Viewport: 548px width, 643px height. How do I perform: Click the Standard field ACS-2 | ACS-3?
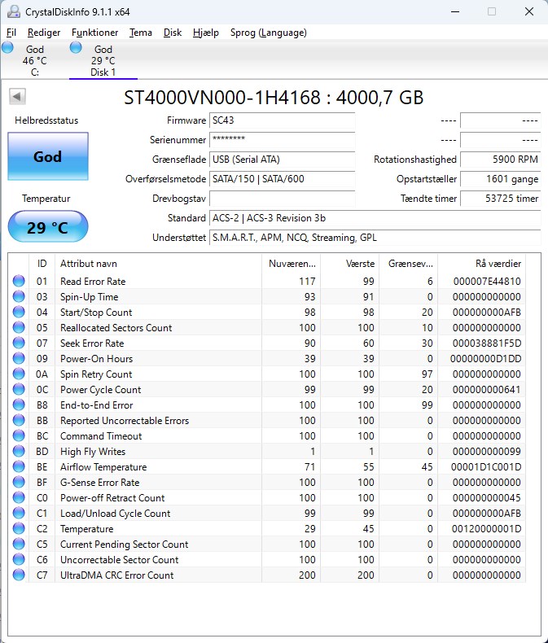[x=375, y=218]
